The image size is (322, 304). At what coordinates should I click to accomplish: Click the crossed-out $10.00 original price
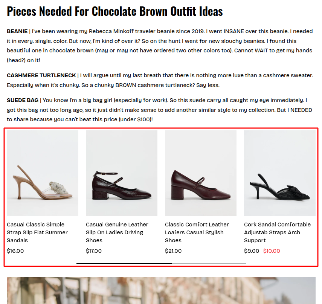pos(272,251)
